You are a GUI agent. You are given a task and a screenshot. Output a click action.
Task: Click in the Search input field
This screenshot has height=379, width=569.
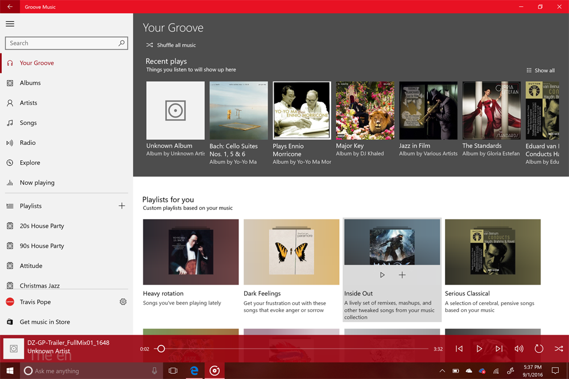(x=61, y=43)
